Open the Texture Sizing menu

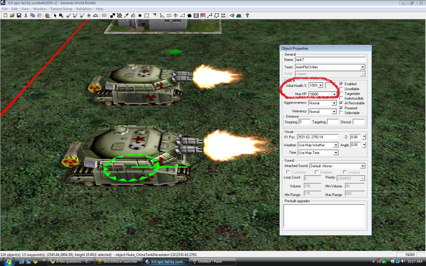point(61,9)
